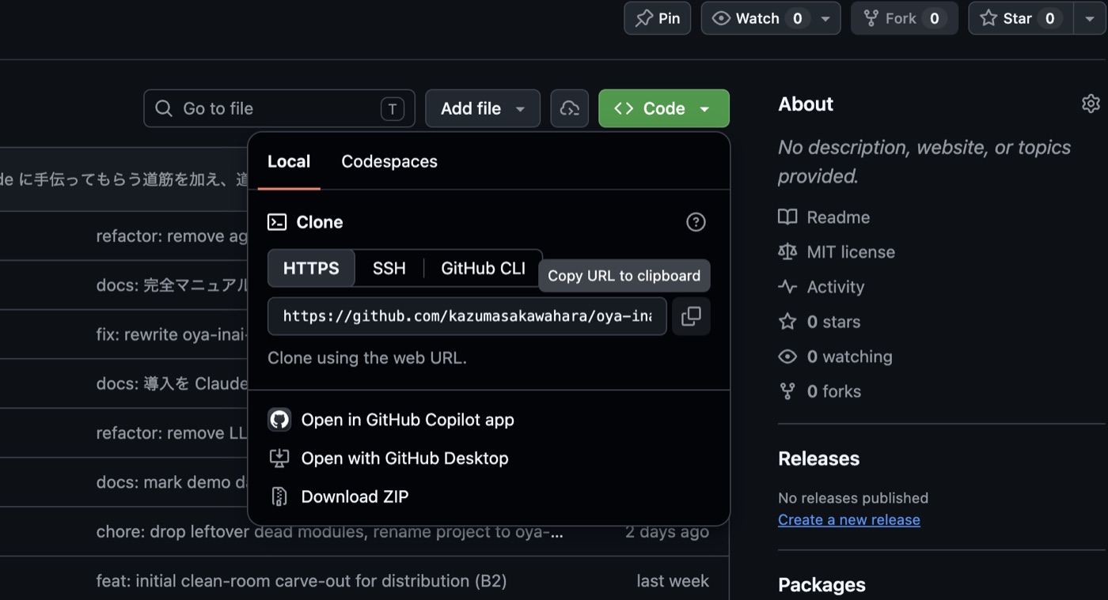1108x600 pixels.
Task: Open the Add file dropdown
Action: (x=483, y=108)
